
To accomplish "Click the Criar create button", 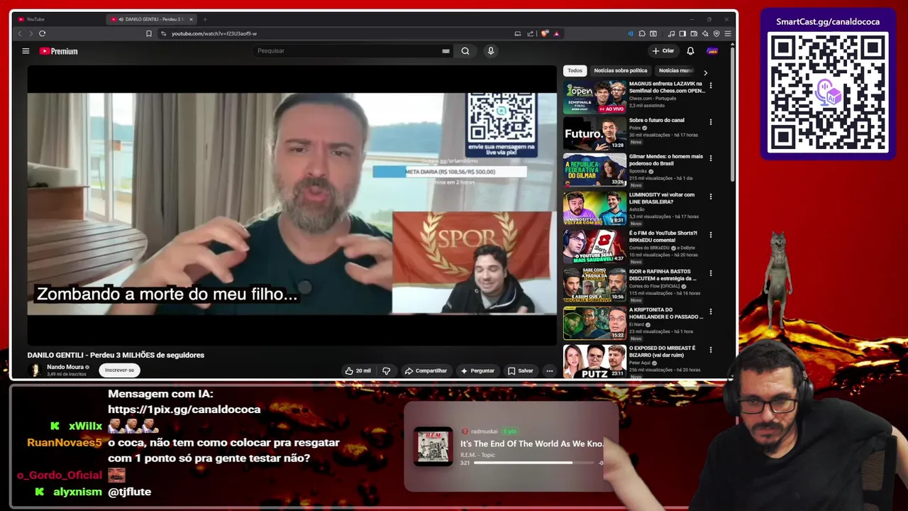I will pos(663,51).
